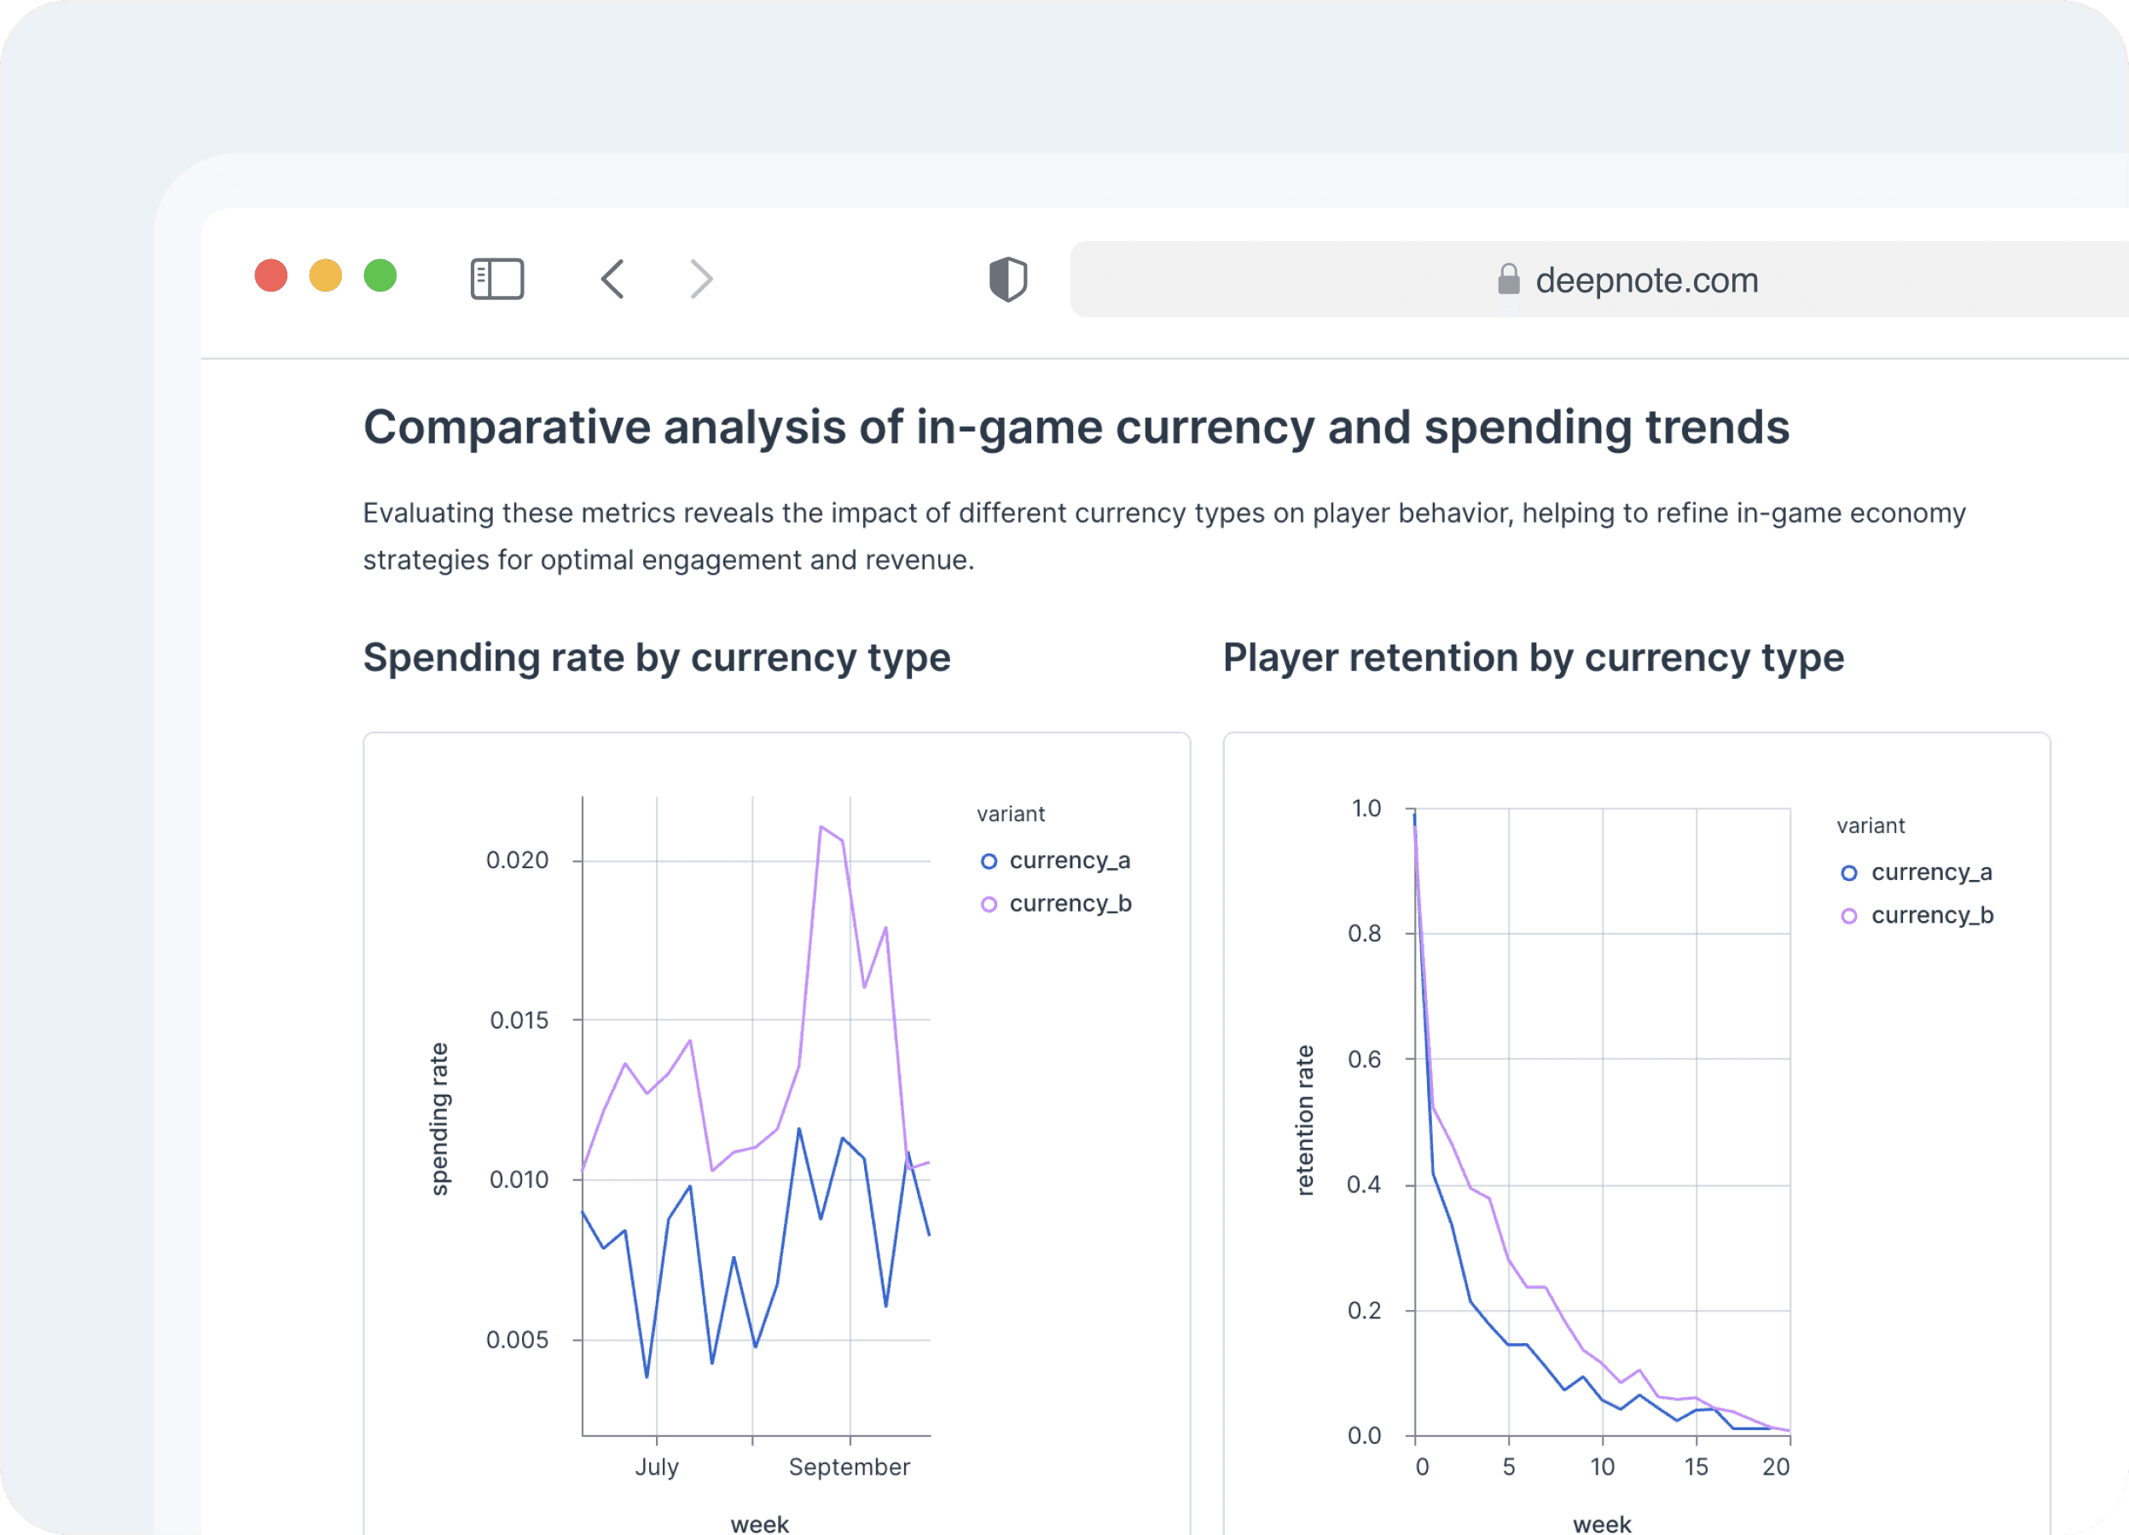
Task: Toggle the browser sidebar icon
Action: point(496,279)
